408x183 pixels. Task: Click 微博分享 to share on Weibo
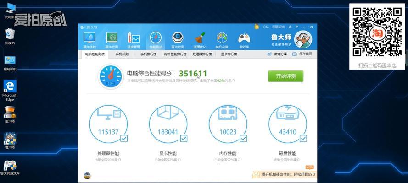[x=277, y=54]
